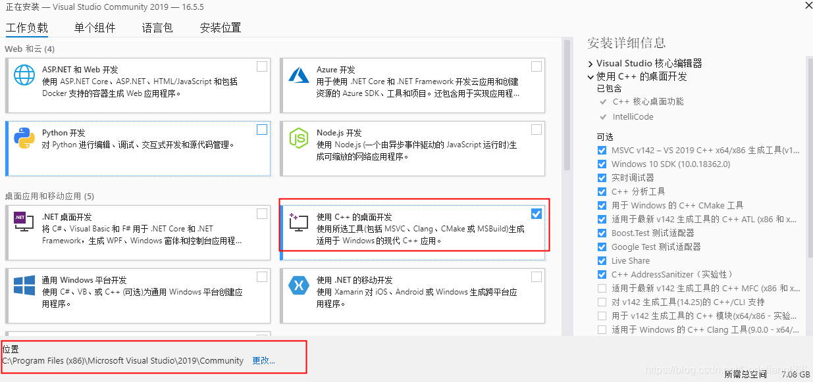Check the v142 C++ modules component
Viewport: 813px width, 382px height.
point(602,316)
